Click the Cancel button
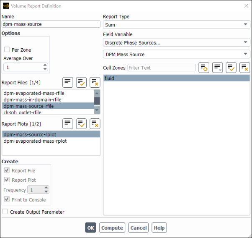 [139, 228]
